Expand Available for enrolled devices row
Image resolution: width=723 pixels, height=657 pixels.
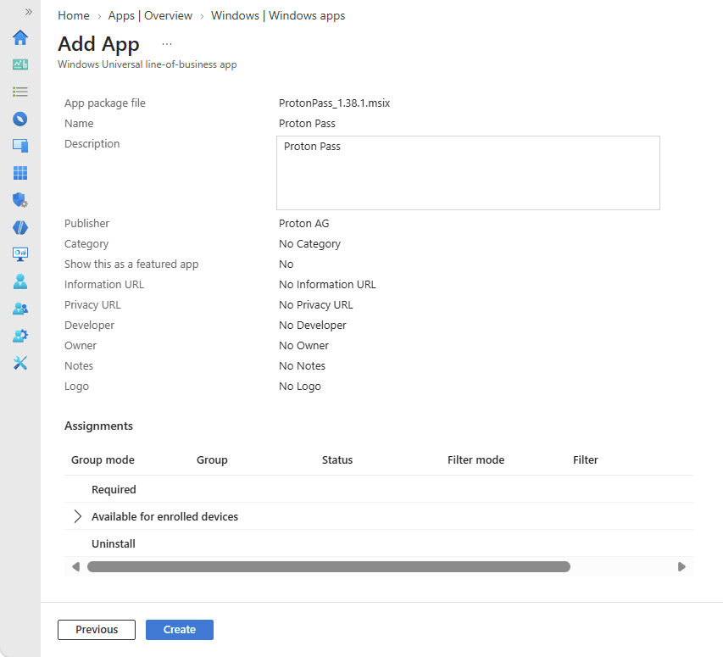point(77,516)
